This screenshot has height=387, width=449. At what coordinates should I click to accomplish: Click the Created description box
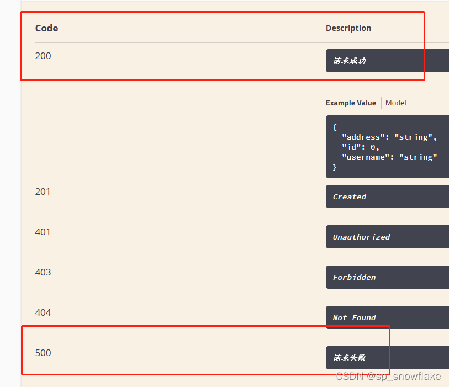(x=388, y=197)
